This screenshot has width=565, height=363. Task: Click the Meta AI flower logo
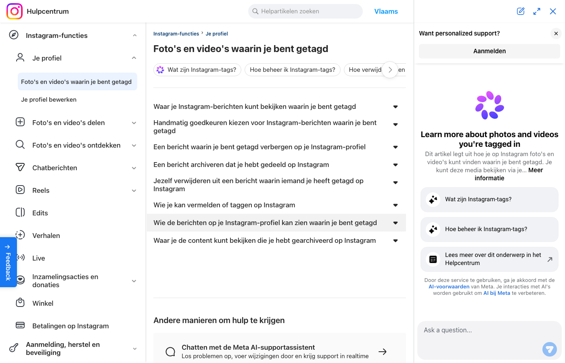tap(490, 105)
